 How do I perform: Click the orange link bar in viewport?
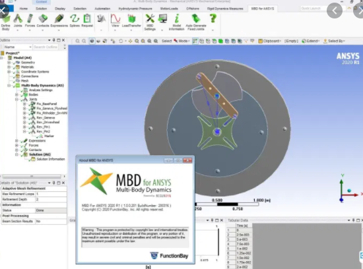(216, 95)
